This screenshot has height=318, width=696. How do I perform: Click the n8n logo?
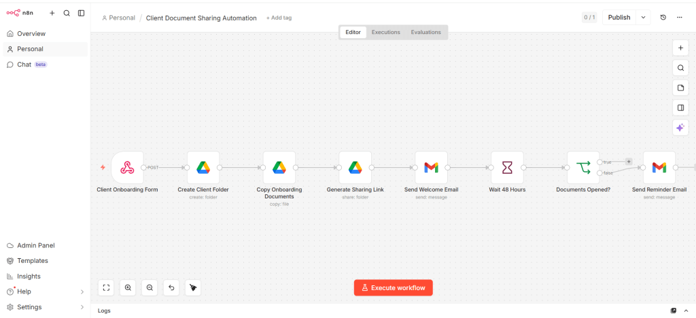coord(20,14)
